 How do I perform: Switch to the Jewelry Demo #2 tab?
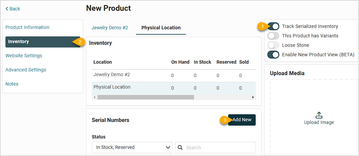coord(110,28)
